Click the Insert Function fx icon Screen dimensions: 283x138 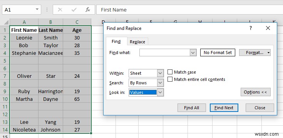pyautogui.click(x=88, y=10)
